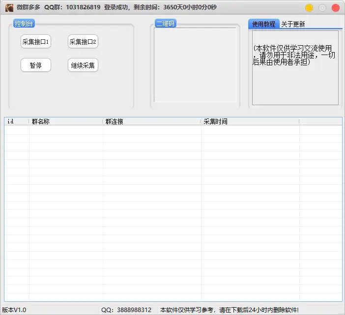Switch to the 使用教程 tab
345x315 pixels.
click(x=264, y=24)
